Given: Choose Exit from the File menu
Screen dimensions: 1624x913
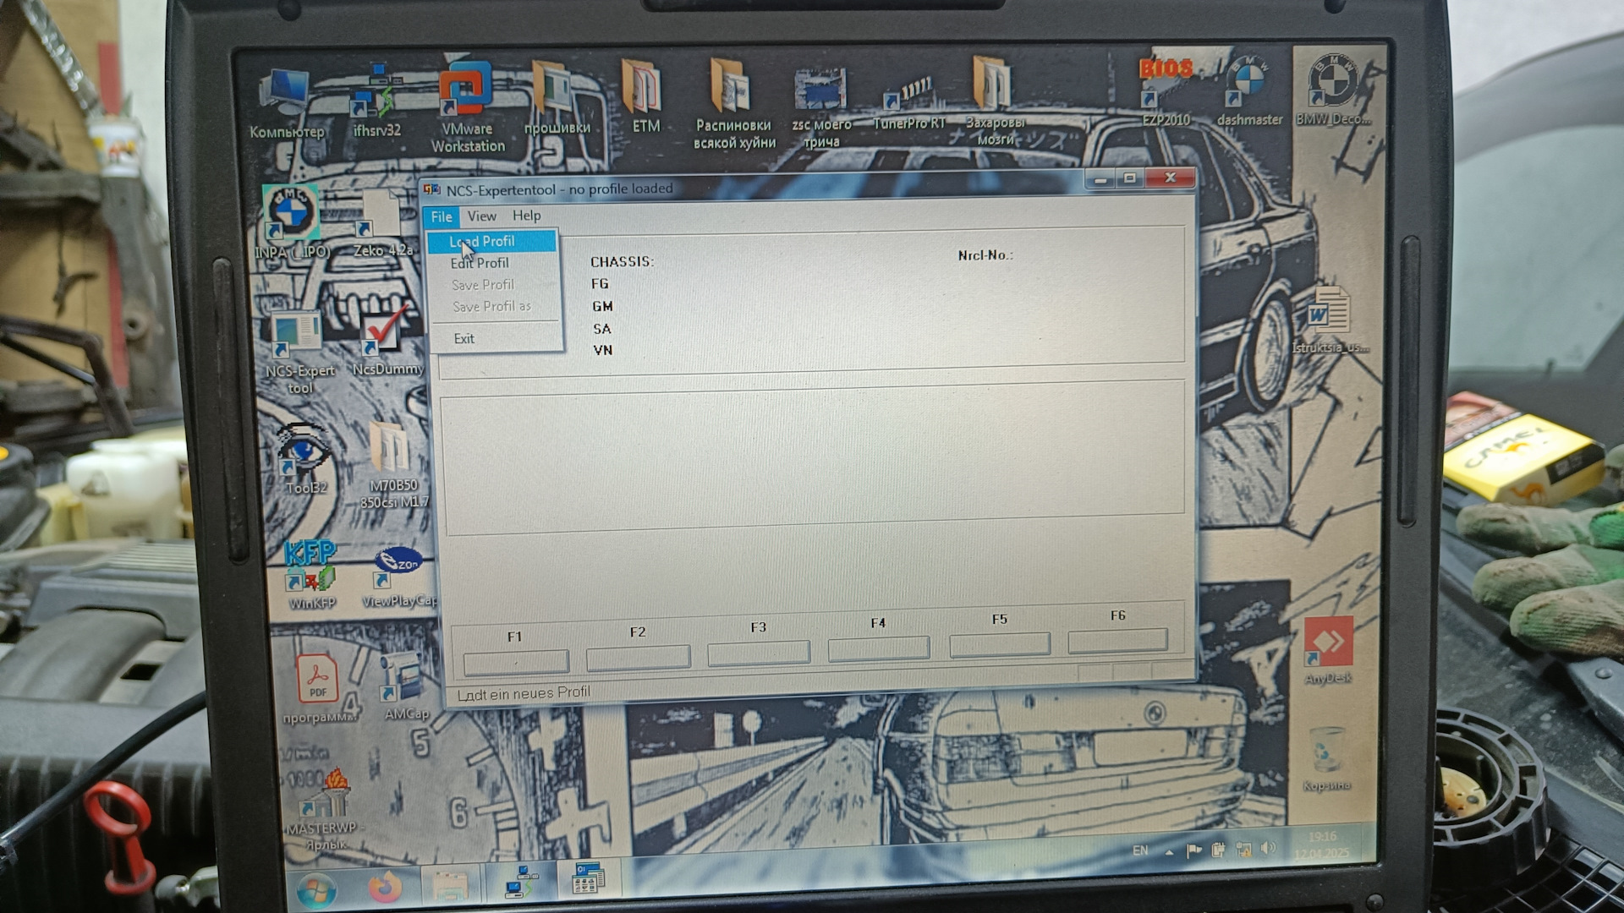Looking at the screenshot, I should pyautogui.click(x=494, y=338).
